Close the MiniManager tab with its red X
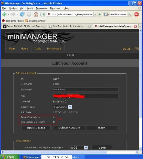 135,26
